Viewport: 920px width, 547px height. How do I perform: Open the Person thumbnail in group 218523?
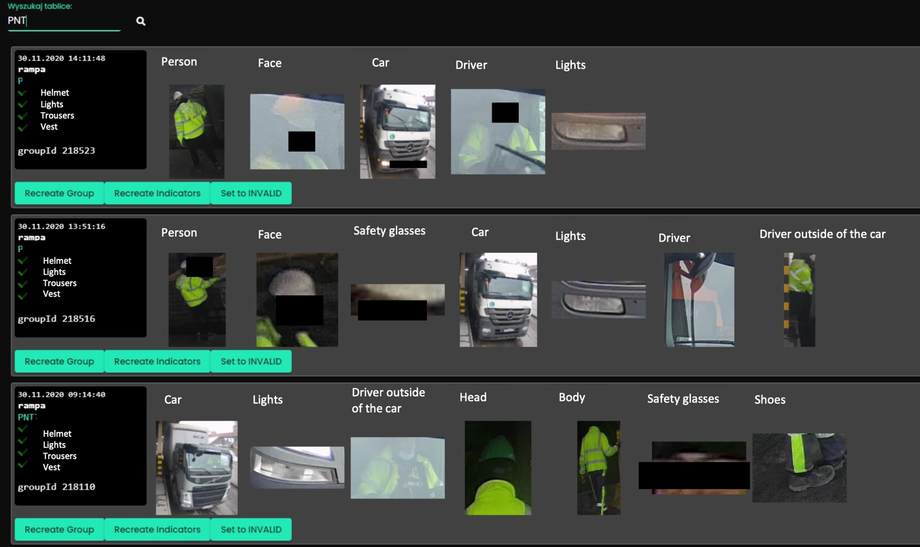coord(197,131)
